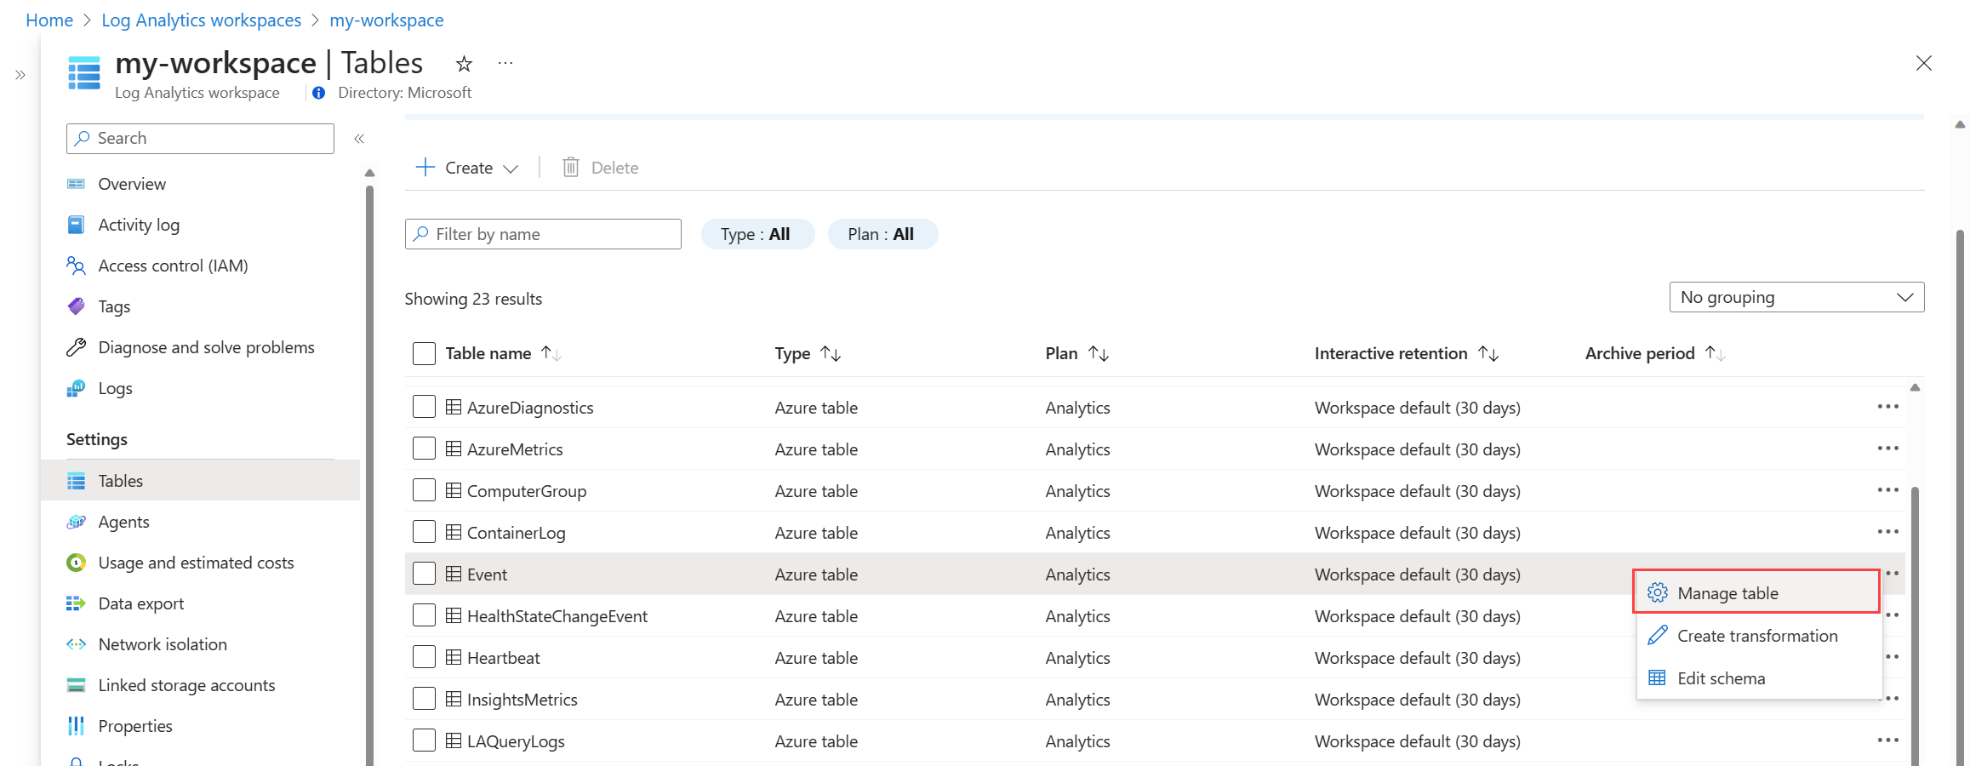Open the No grouping dropdown
Viewport: 1970px width, 766px height.
tap(1796, 297)
